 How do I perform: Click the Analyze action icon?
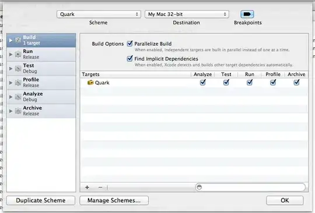point(18,97)
